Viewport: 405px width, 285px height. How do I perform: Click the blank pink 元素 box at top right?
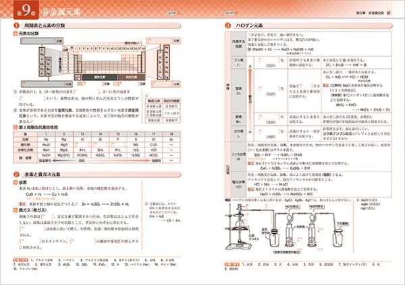point(163,40)
